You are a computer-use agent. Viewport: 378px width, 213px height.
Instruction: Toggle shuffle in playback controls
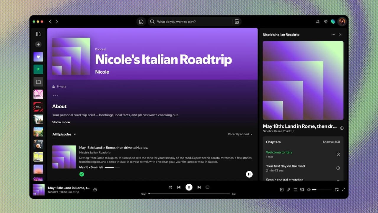click(x=170, y=187)
